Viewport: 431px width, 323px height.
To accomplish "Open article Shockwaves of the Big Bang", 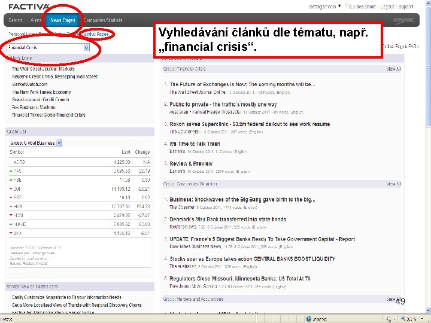I will coord(242,200).
